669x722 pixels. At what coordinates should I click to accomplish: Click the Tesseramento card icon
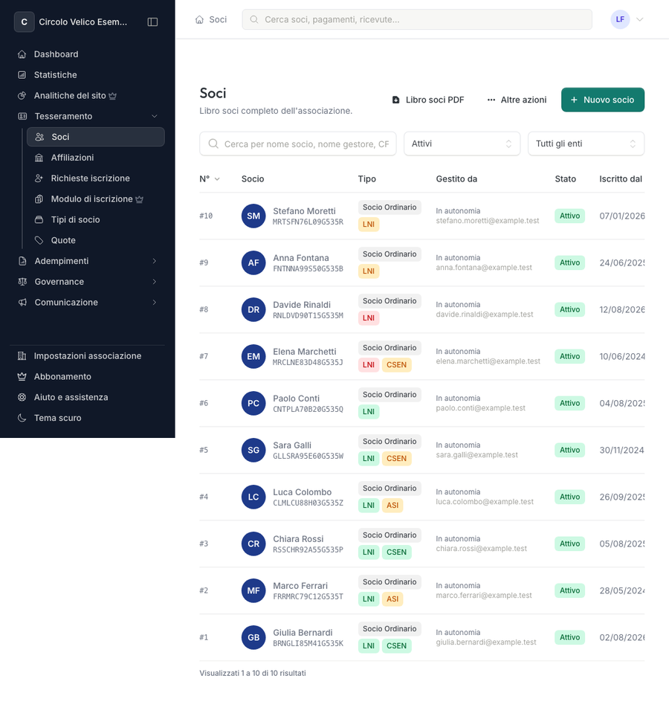[x=22, y=117]
